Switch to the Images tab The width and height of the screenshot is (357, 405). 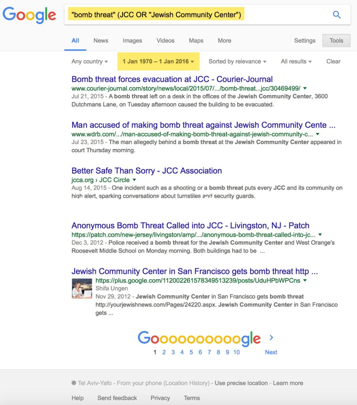click(132, 41)
